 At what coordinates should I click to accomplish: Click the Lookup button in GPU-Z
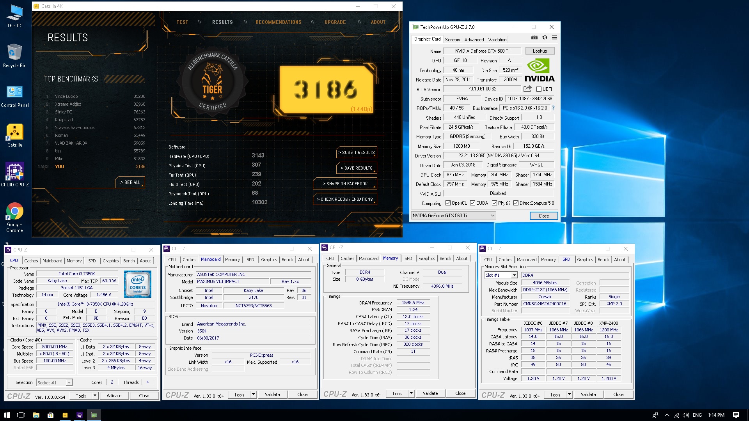[x=540, y=51]
